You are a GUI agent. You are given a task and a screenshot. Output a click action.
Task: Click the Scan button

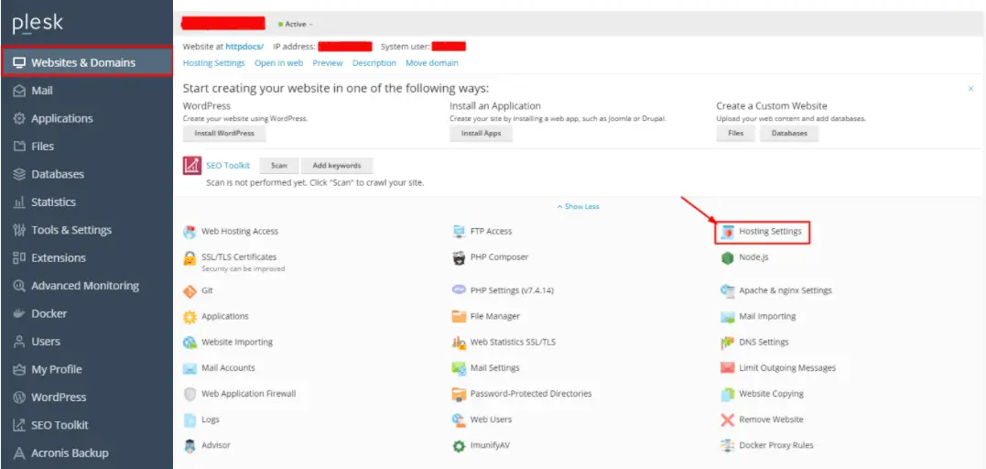(x=279, y=166)
